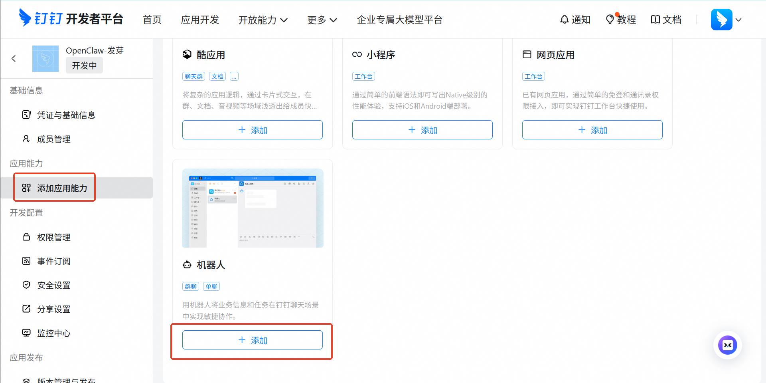Open the 通知 notification bell

tap(575, 20)
